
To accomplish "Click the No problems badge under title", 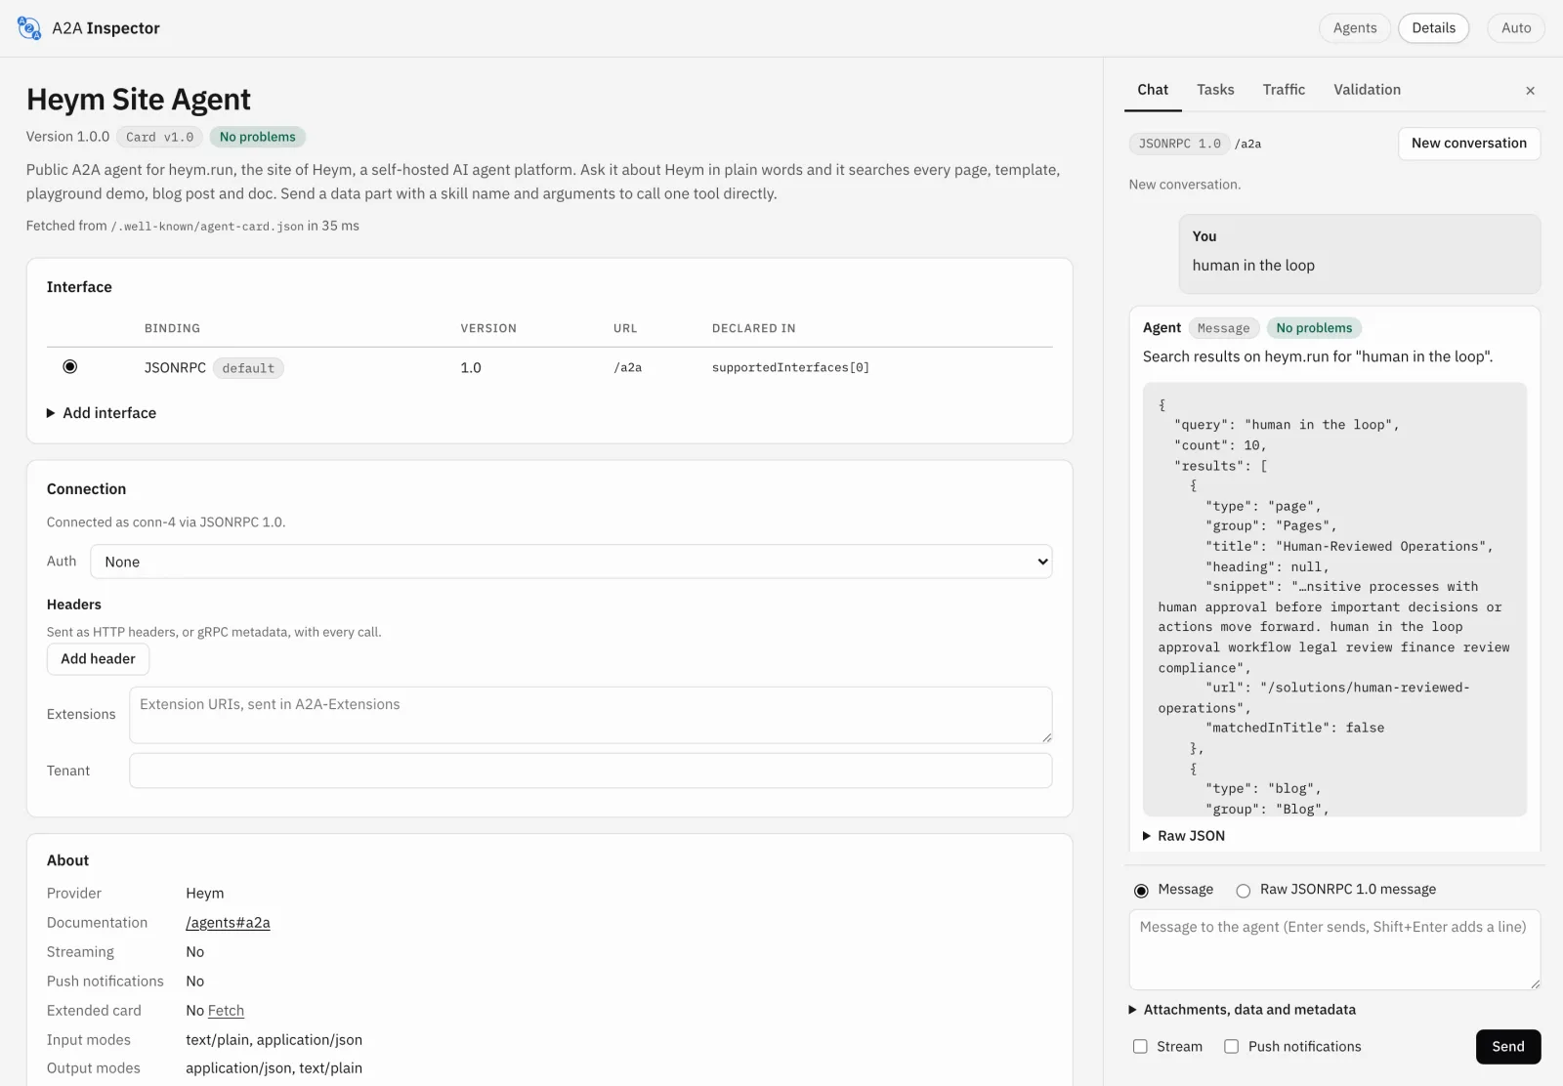I will [257, 138].
